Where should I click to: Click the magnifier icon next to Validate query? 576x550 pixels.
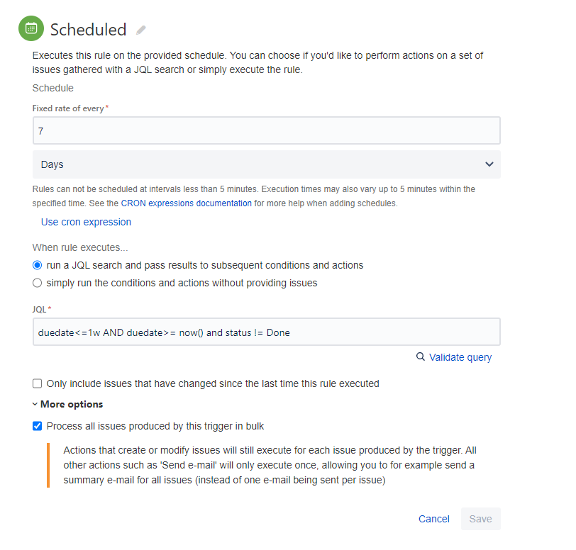click(420, 357)
